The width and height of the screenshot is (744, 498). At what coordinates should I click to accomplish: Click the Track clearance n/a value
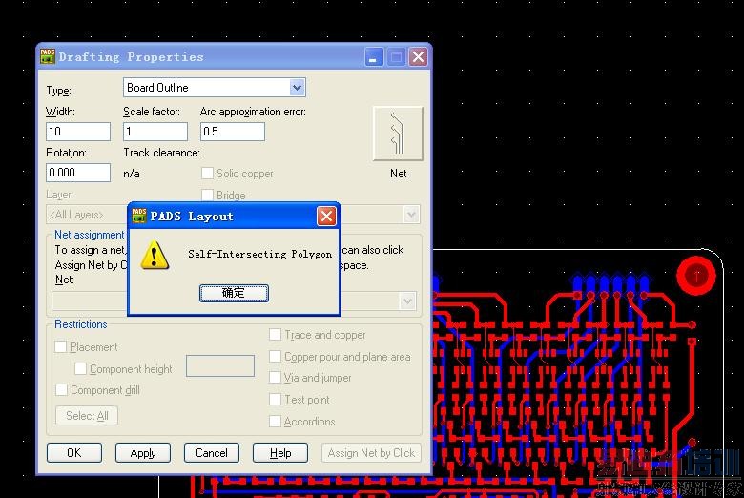pos(132,174)
